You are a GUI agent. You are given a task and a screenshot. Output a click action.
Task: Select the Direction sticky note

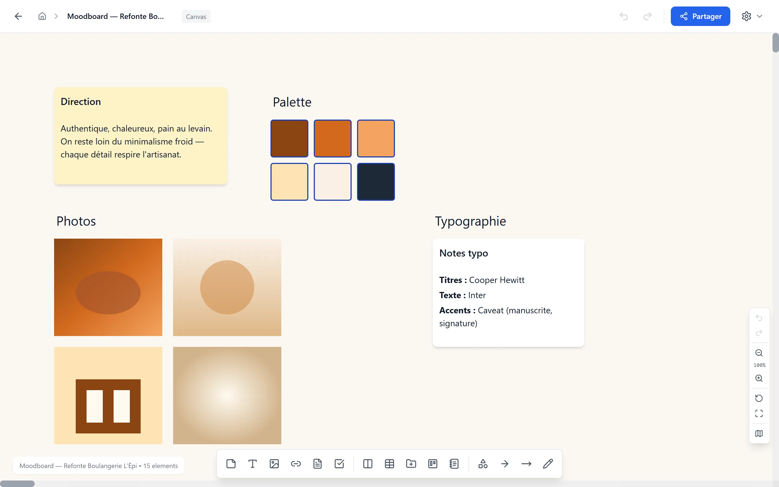(x=141, y=136)
